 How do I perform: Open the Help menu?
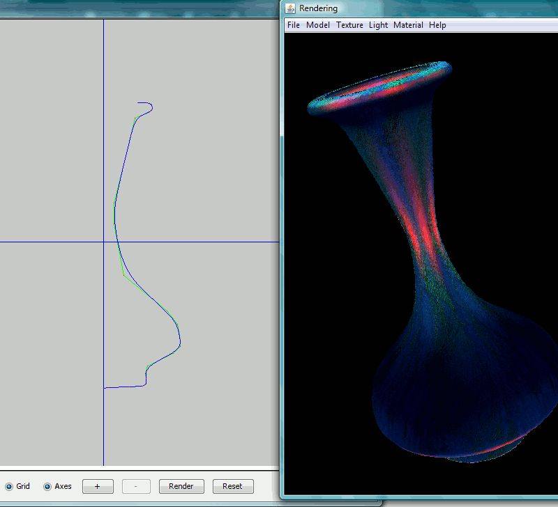pos(437,25)
